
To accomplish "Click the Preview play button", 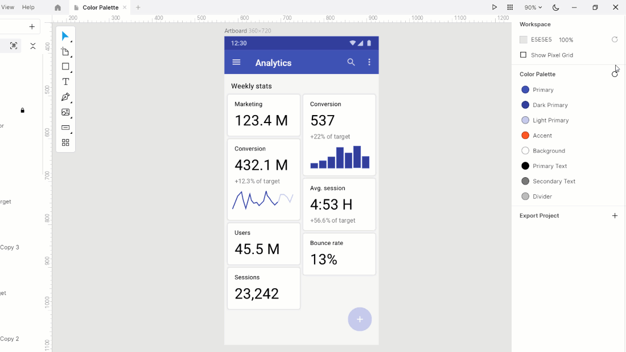I will pos(494,7).
